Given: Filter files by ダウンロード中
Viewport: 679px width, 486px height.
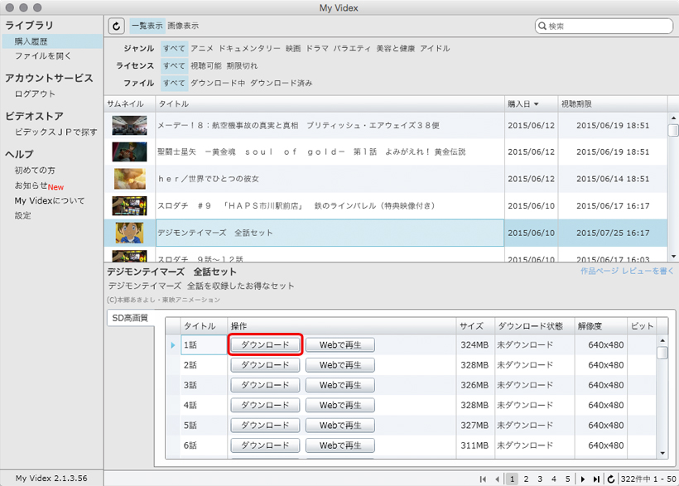Looking at the screenshot, I should 218,83.
